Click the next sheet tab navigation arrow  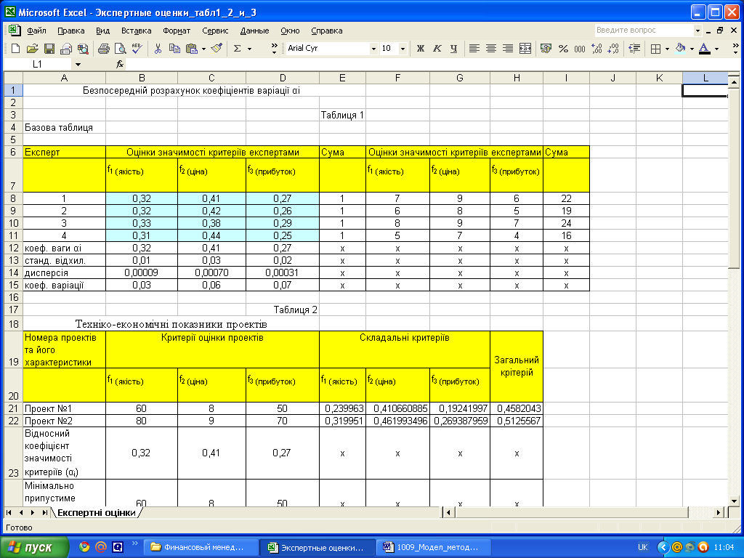pos(32,512)
